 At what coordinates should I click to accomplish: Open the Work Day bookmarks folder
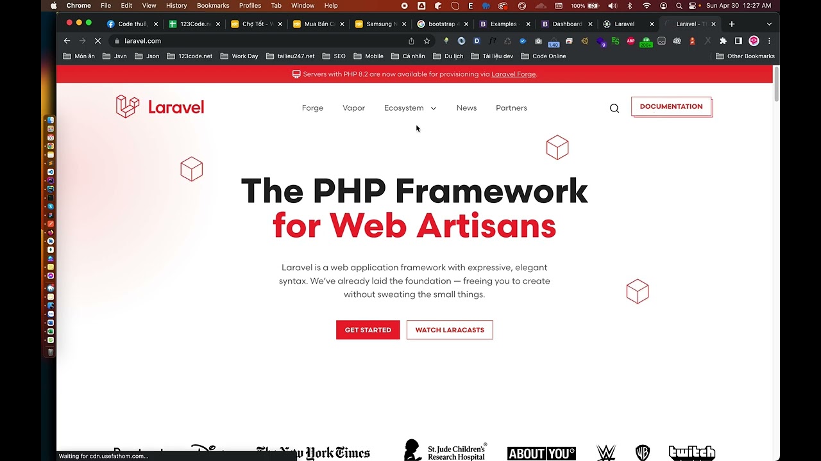tap(239, 56)
